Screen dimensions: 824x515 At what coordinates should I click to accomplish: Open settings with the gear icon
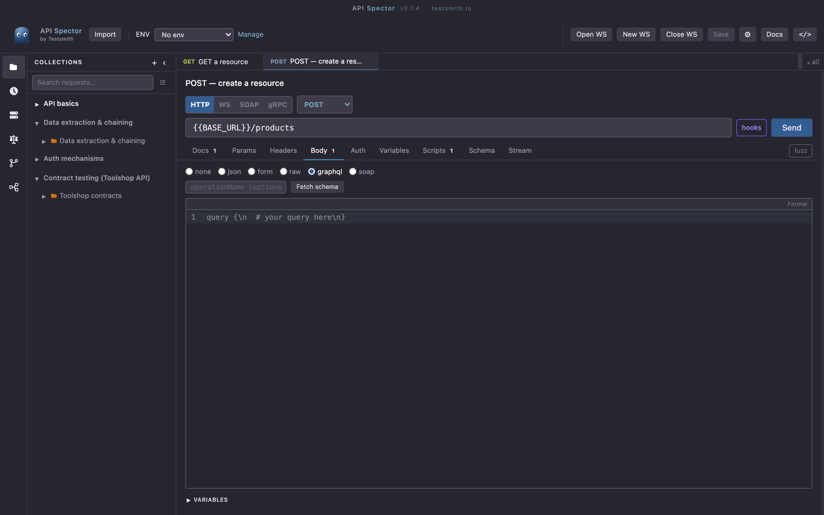pyautogui.click(x=747, y=35)
